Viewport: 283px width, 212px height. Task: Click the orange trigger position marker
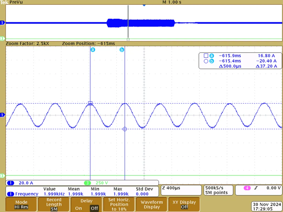click(x=144, y=5)
